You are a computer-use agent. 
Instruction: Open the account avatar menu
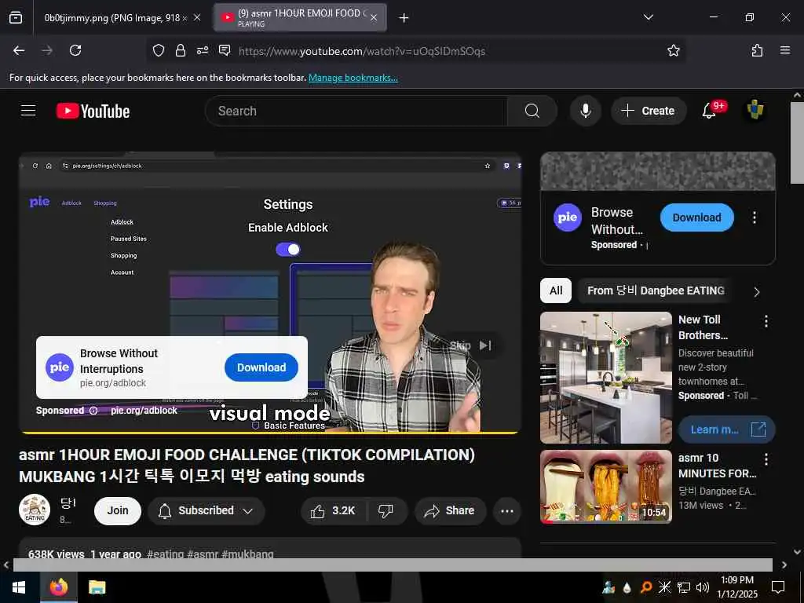(755, 110)
